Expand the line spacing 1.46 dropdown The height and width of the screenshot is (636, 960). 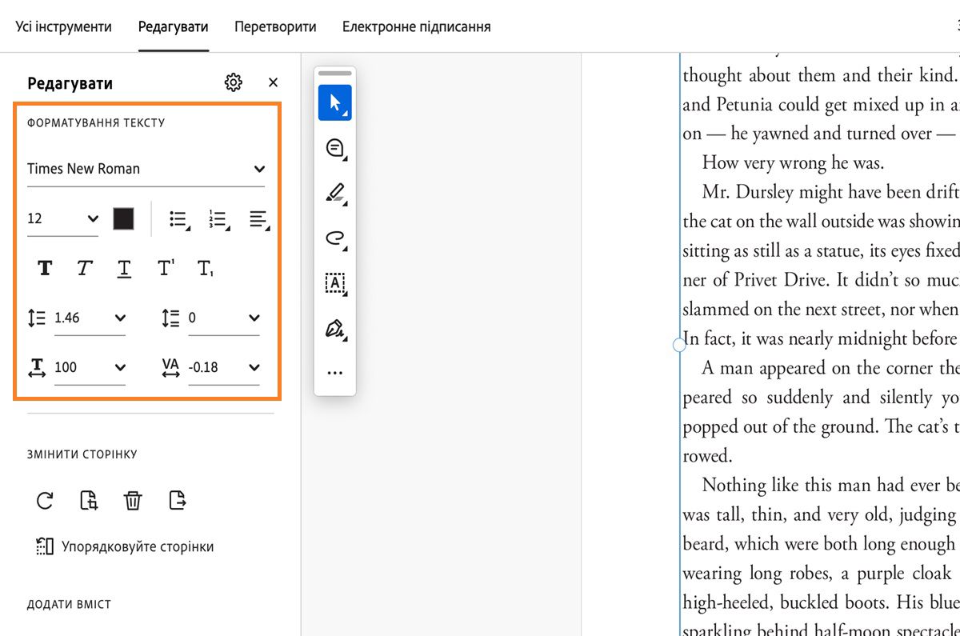pyautogui.click(x=120, y=318)
